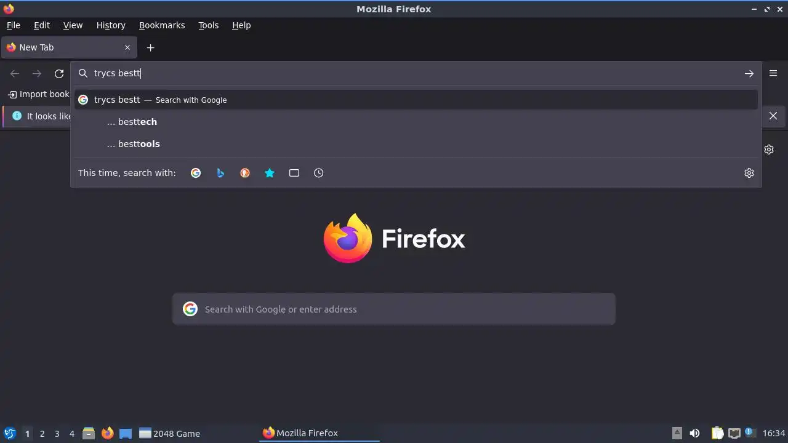This screenshot has width=788, height=443.
Task: Click the info icon in notification bar
Action: coord(17,116)
